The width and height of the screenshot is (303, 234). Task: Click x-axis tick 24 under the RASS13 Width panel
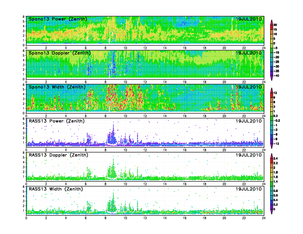(x=264, y=218)
